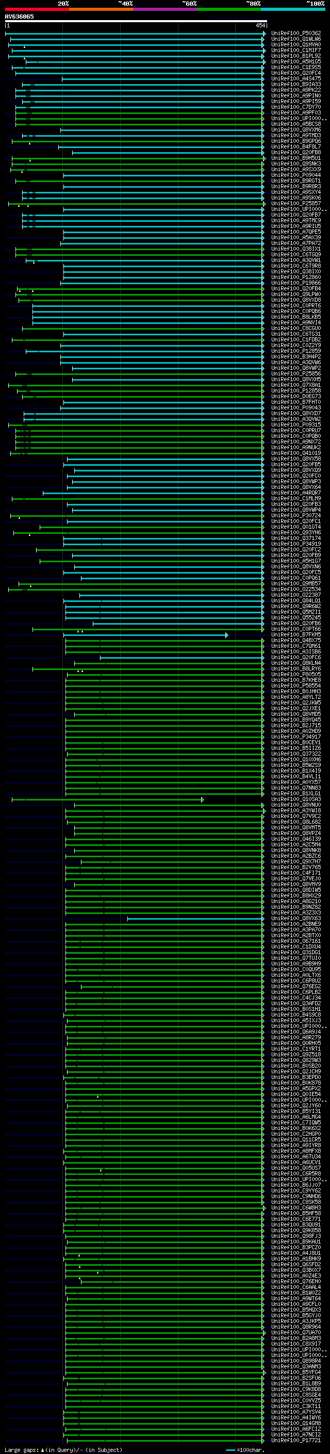
Task: Click the cyan ~100% identity legend segment
Action: 292,9
